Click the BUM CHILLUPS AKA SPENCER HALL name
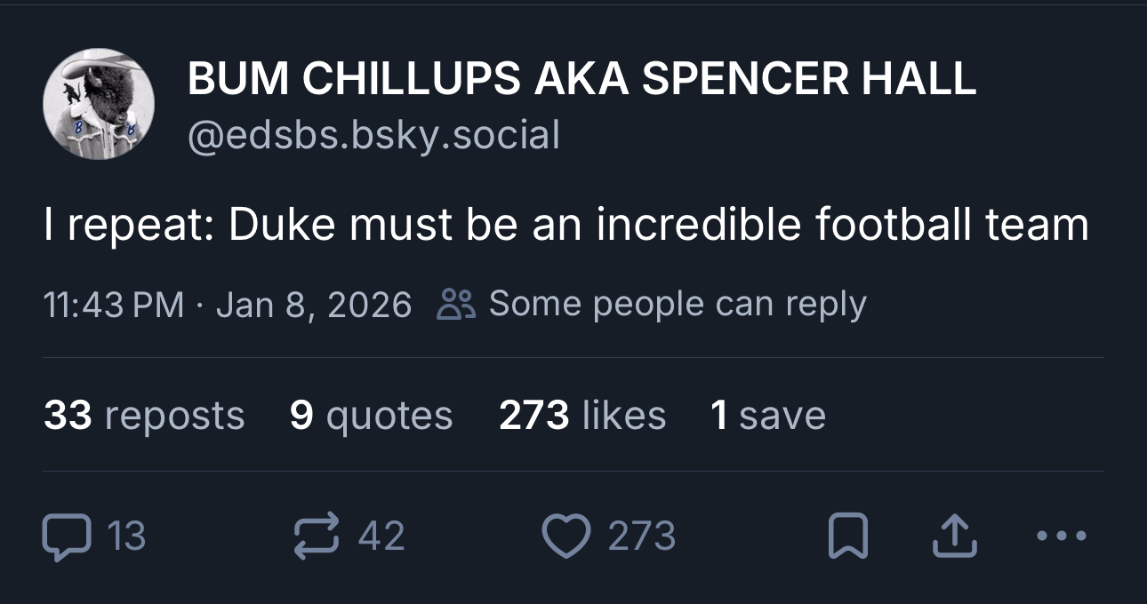Viewport: 1147px width, 604px height. [582, 80]
